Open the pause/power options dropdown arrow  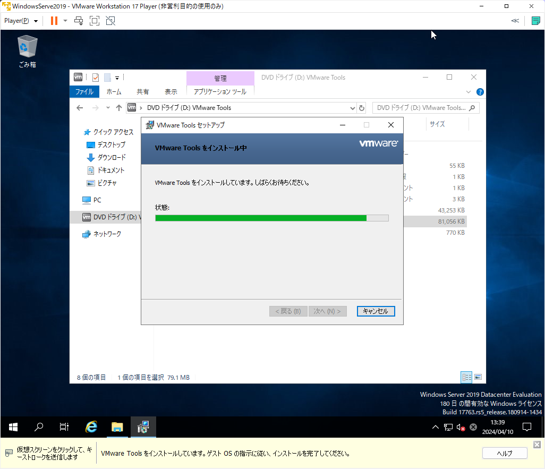click(x=65, y=21)
